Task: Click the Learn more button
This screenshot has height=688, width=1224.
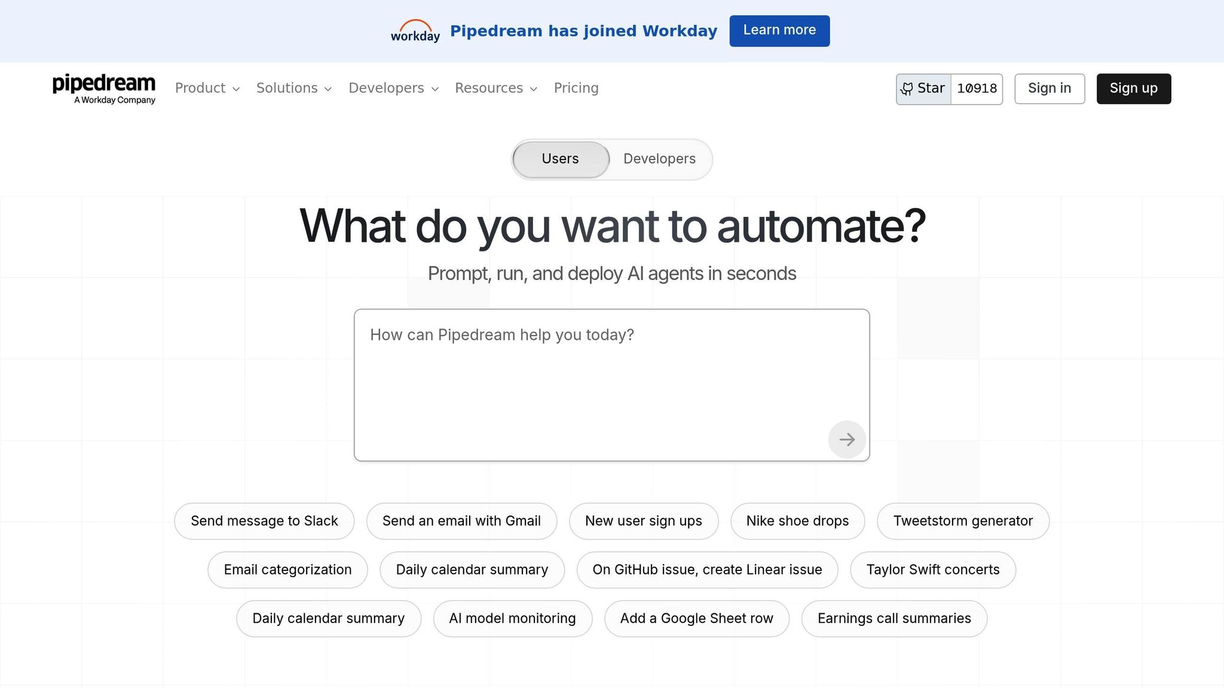Action: (x=779, y=30)
